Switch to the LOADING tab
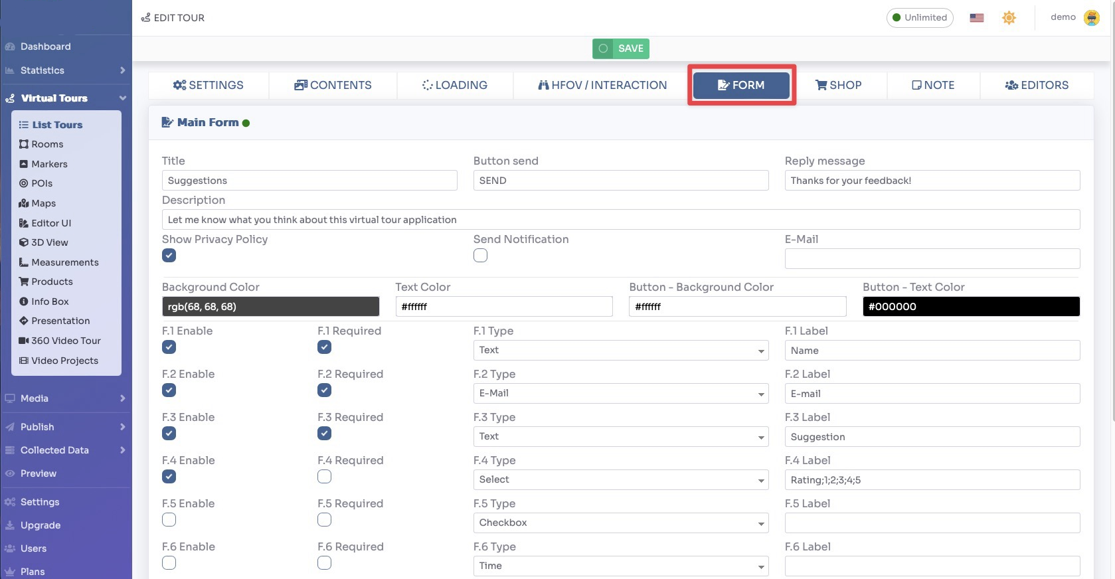This screenshot has width=1115, height=579. 455,85
